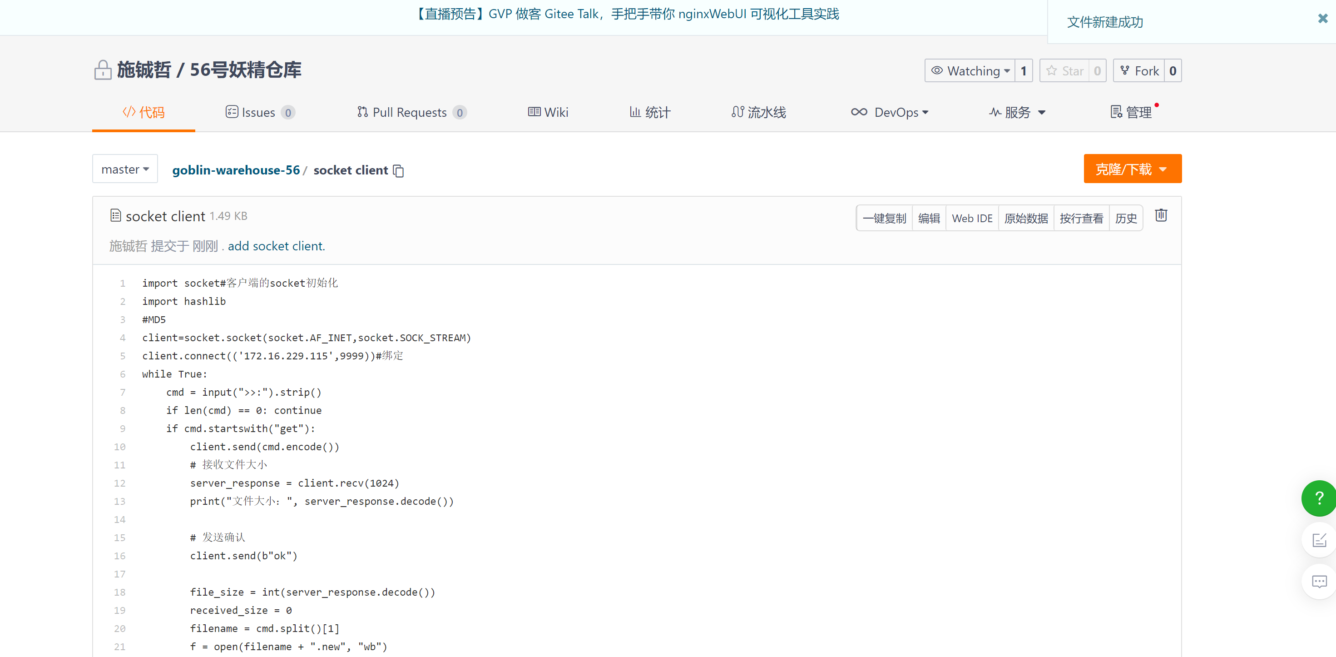Click the trash delete file icon
1336x657 pixels.
click(x=1161, y=215)
